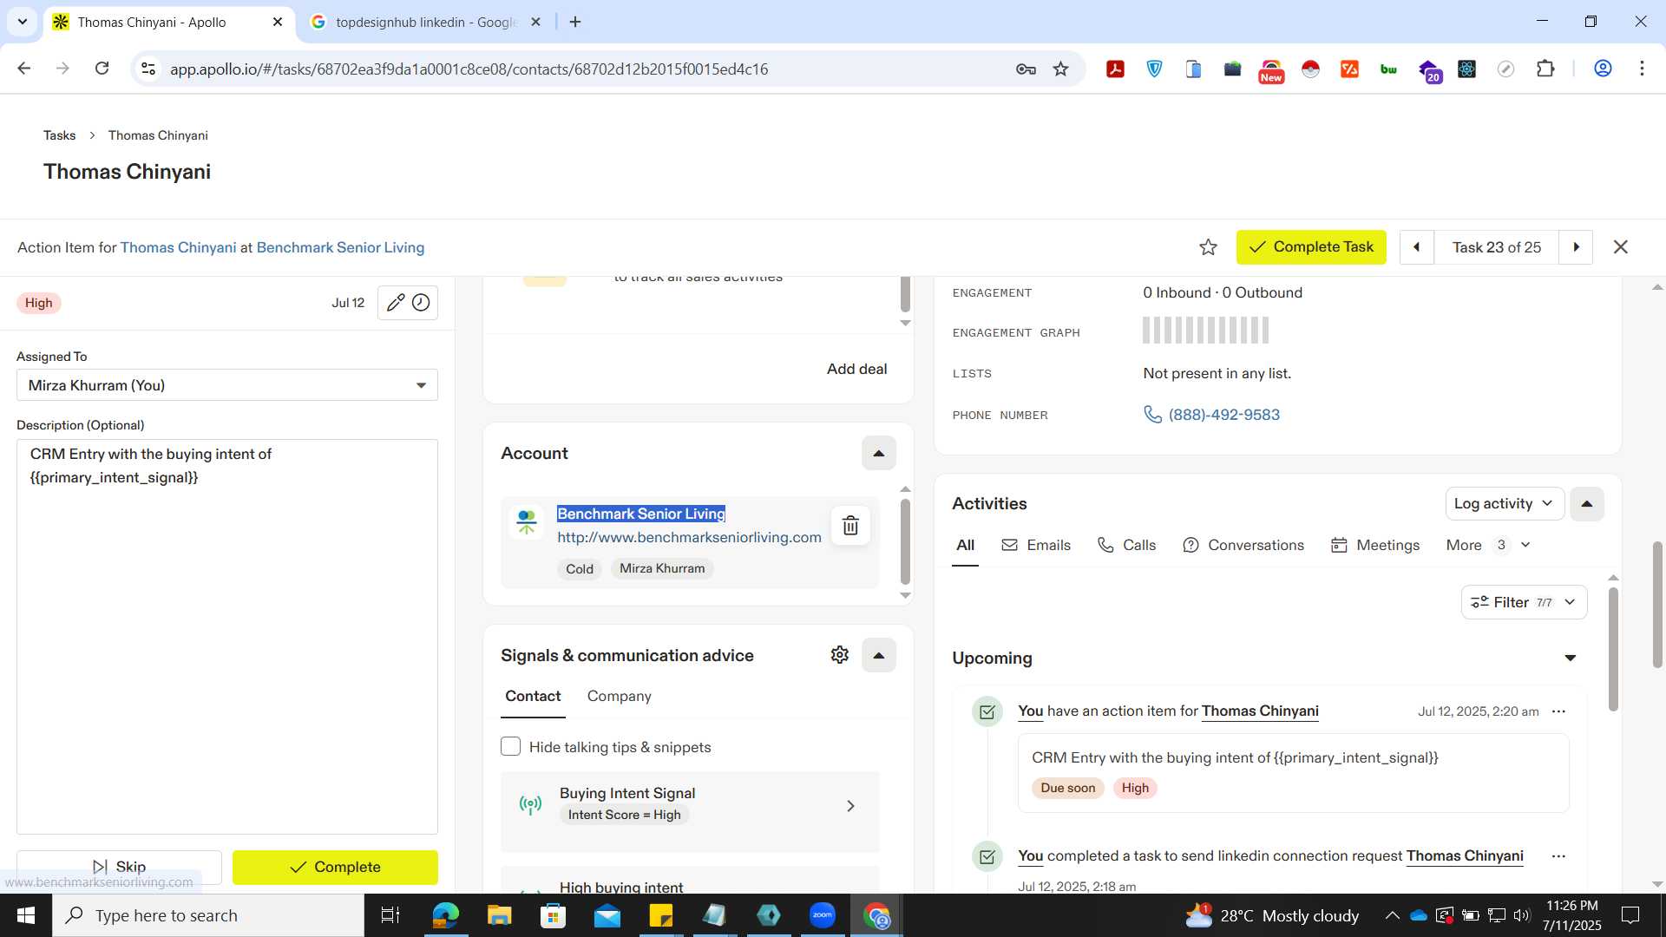Check Hide talking tips & snippets
Viewport: 1666px width, 937px height.
[x=510, y=747]
